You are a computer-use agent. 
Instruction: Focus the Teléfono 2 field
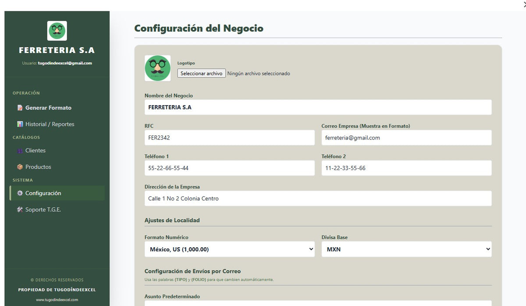point(406,168)
